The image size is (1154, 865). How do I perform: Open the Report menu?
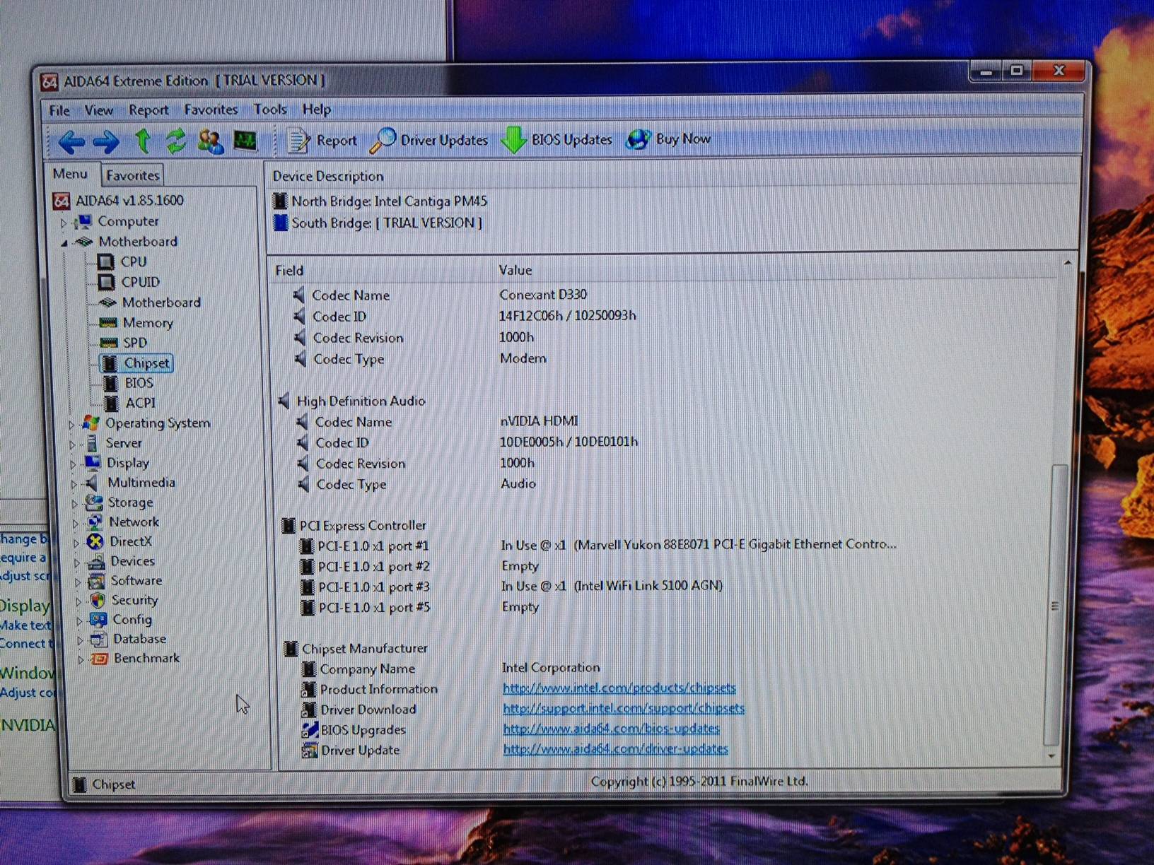148,110
